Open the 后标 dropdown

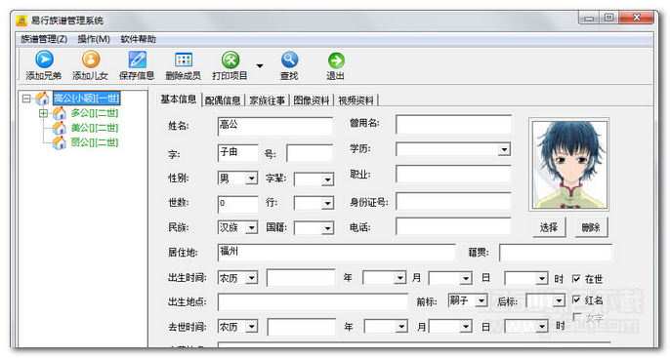(x=559, y=300)
